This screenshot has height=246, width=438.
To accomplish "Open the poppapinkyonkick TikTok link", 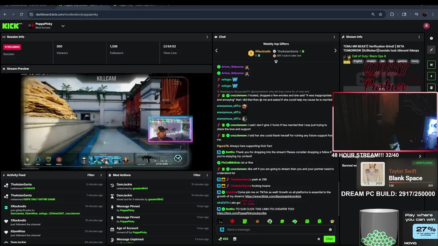I will coord(273,196).
